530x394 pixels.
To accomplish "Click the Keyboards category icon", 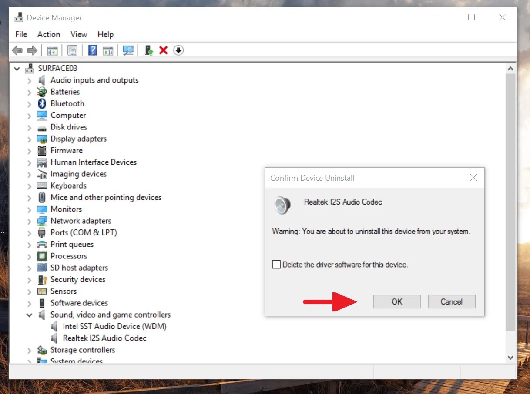I will (x=42, y=185).
